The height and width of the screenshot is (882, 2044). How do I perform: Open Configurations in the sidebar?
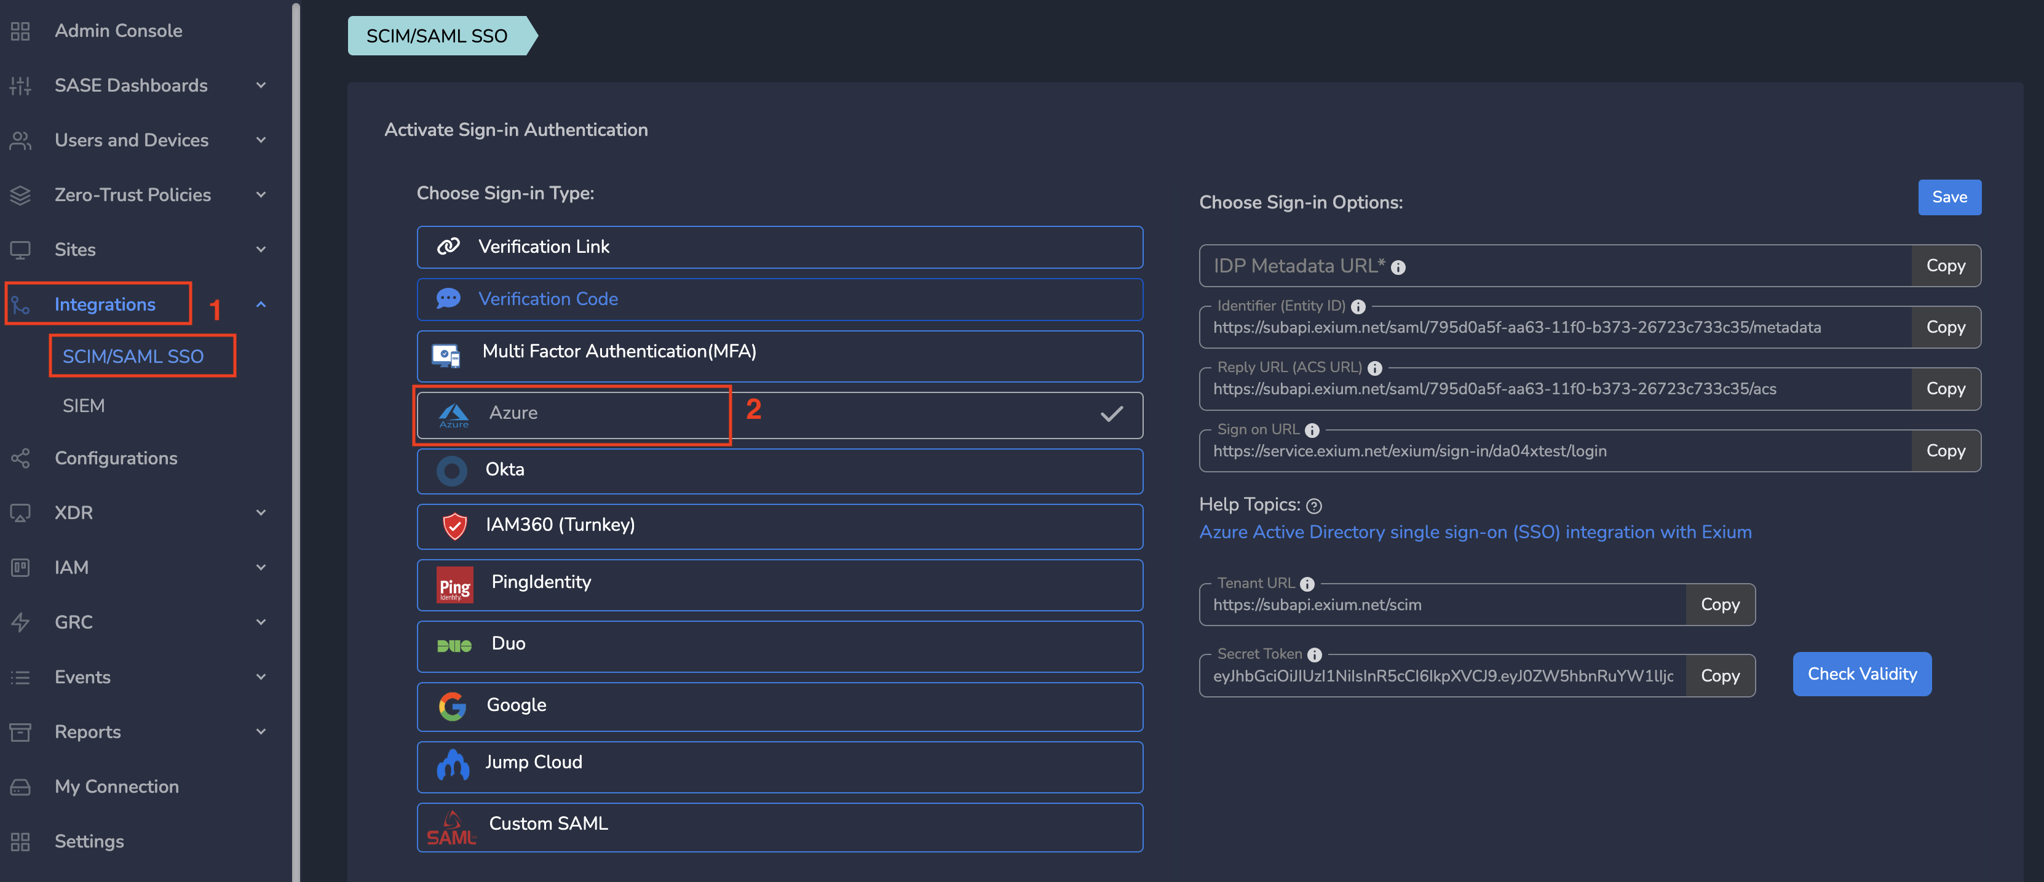[x=115, y=458]
